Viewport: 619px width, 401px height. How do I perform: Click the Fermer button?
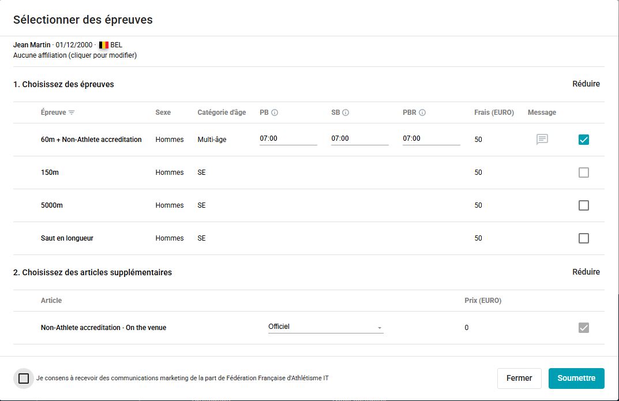[x=519, y=378]
